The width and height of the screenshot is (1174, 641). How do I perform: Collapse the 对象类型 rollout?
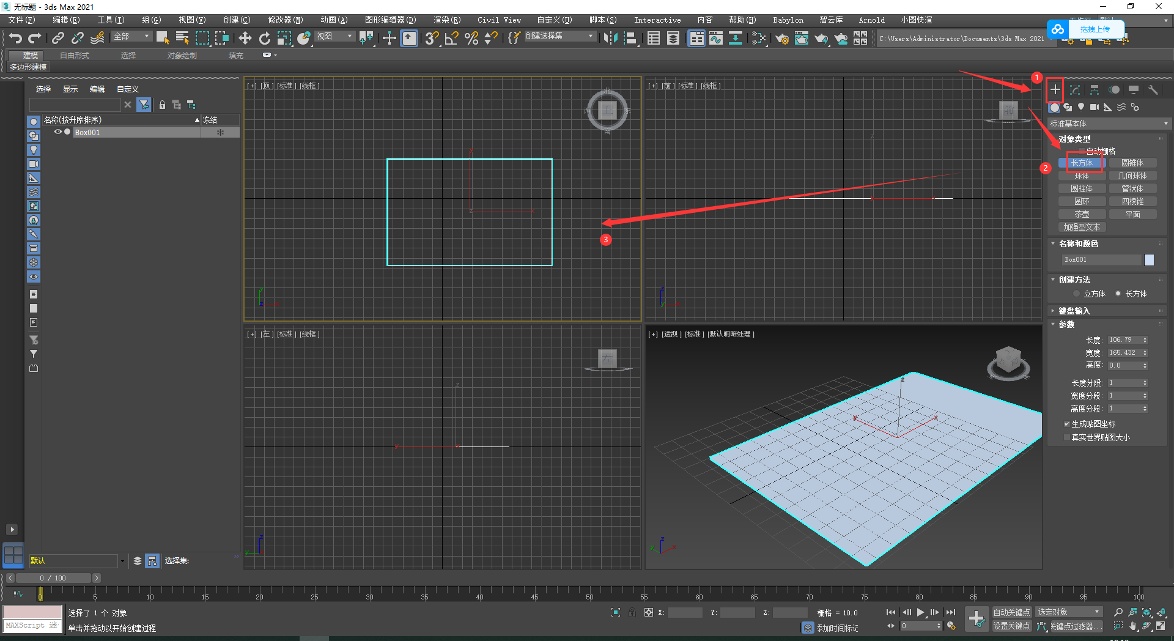click(1074, 139)
